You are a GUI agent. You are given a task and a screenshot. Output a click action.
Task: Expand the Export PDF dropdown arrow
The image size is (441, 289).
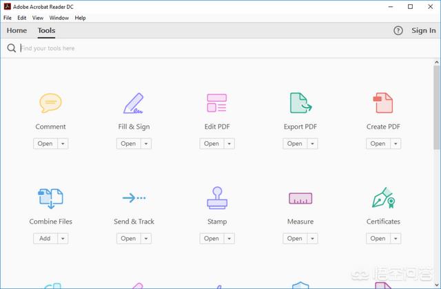tap(312, 144)
